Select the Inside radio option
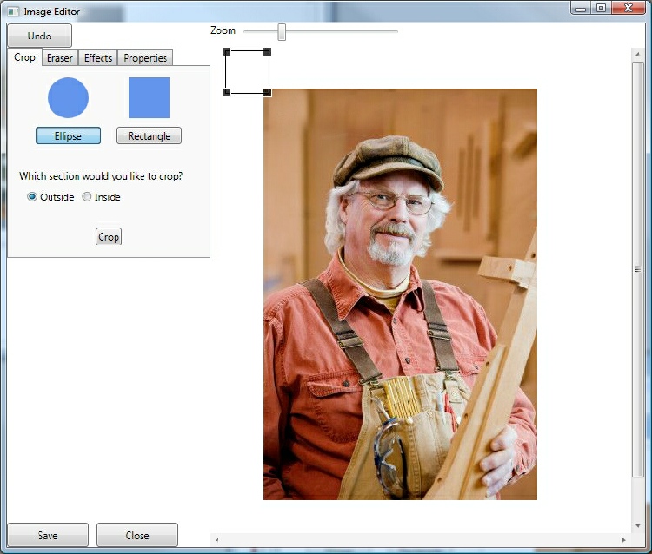 [87, 196]
